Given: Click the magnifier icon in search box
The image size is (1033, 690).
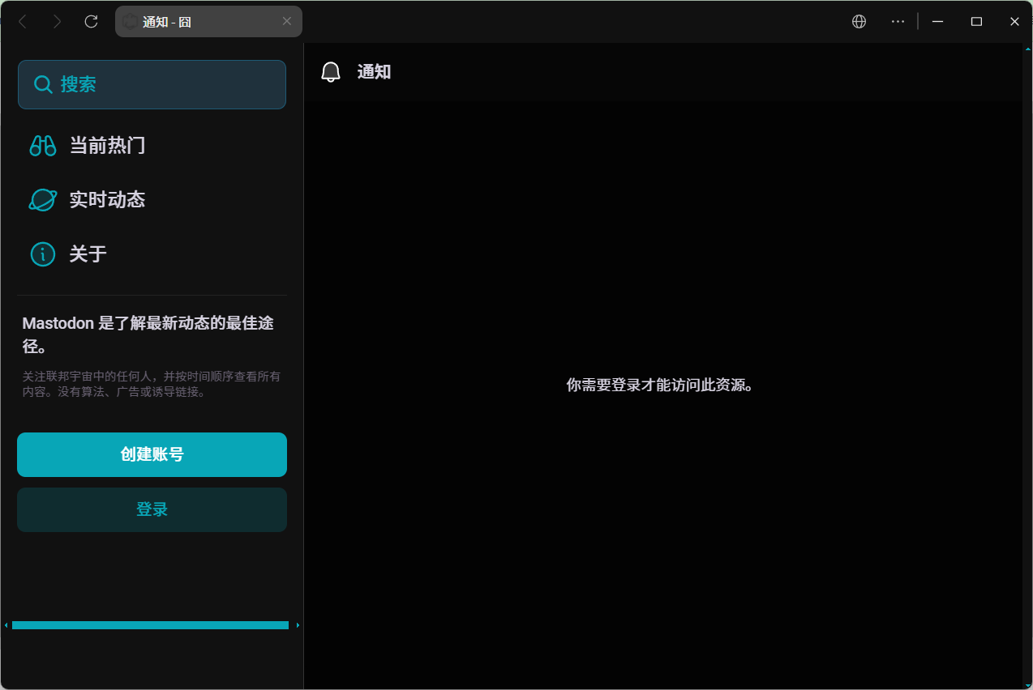Looking at the screenshot, I should tap(43, 84).
